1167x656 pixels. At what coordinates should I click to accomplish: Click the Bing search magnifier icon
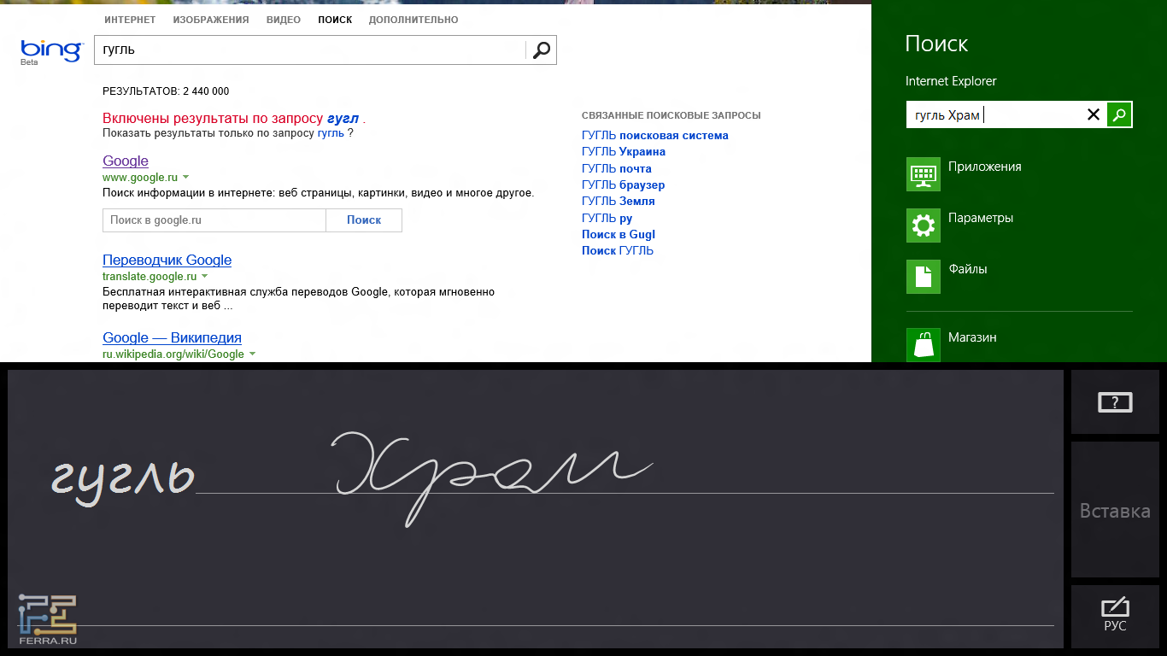[x=541, y=50]
